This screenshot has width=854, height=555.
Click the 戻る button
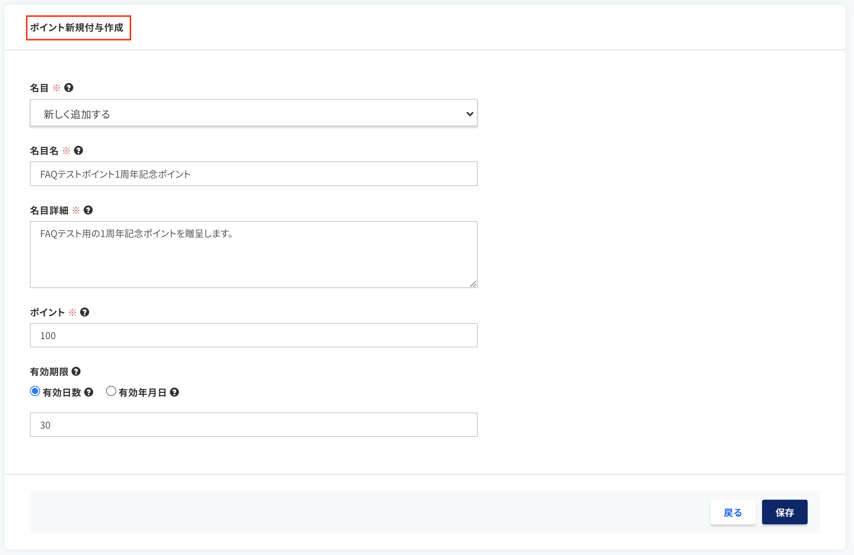pyautogui.click(x=733, y=512)
